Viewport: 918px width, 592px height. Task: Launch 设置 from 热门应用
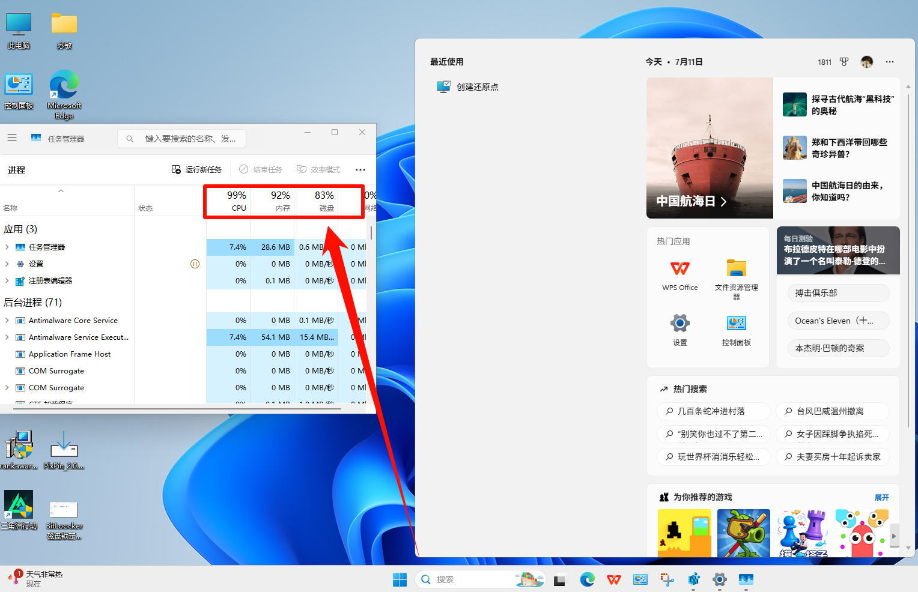(680, 330)
